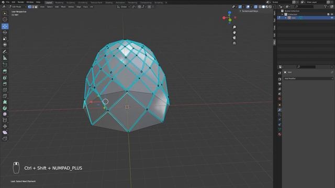
Task: Enable edge select mode
Action: click(32, 7)
